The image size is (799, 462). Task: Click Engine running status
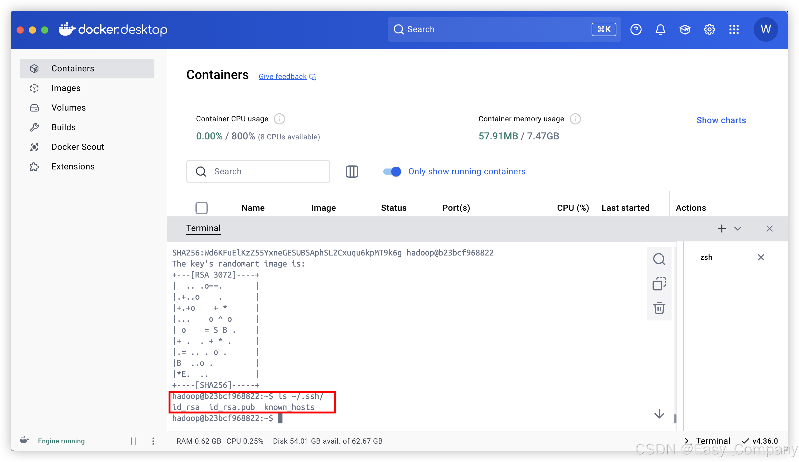tap(61, 441)
